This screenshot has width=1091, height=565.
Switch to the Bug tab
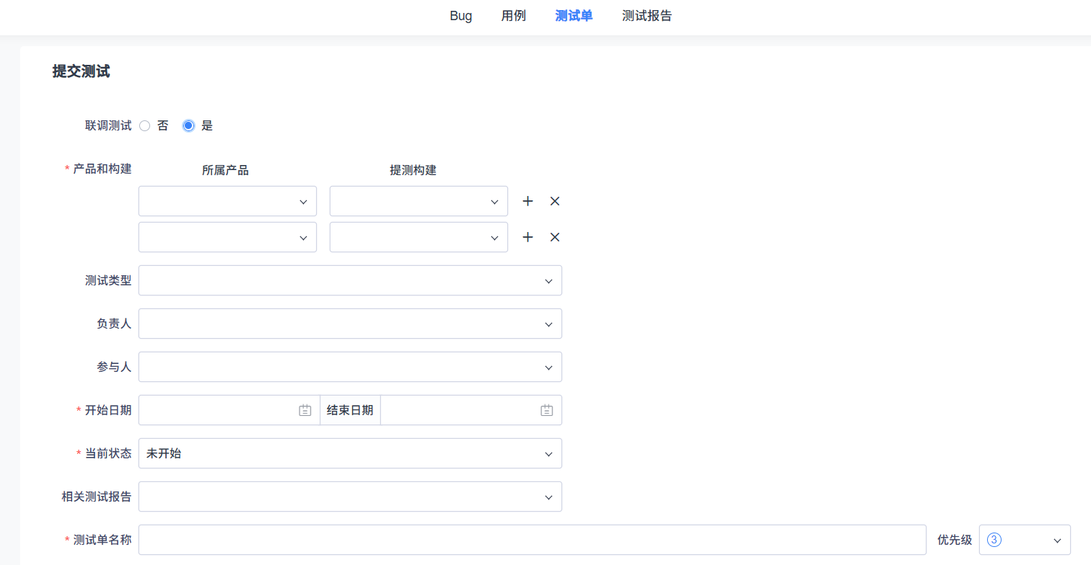pos(460,16)
